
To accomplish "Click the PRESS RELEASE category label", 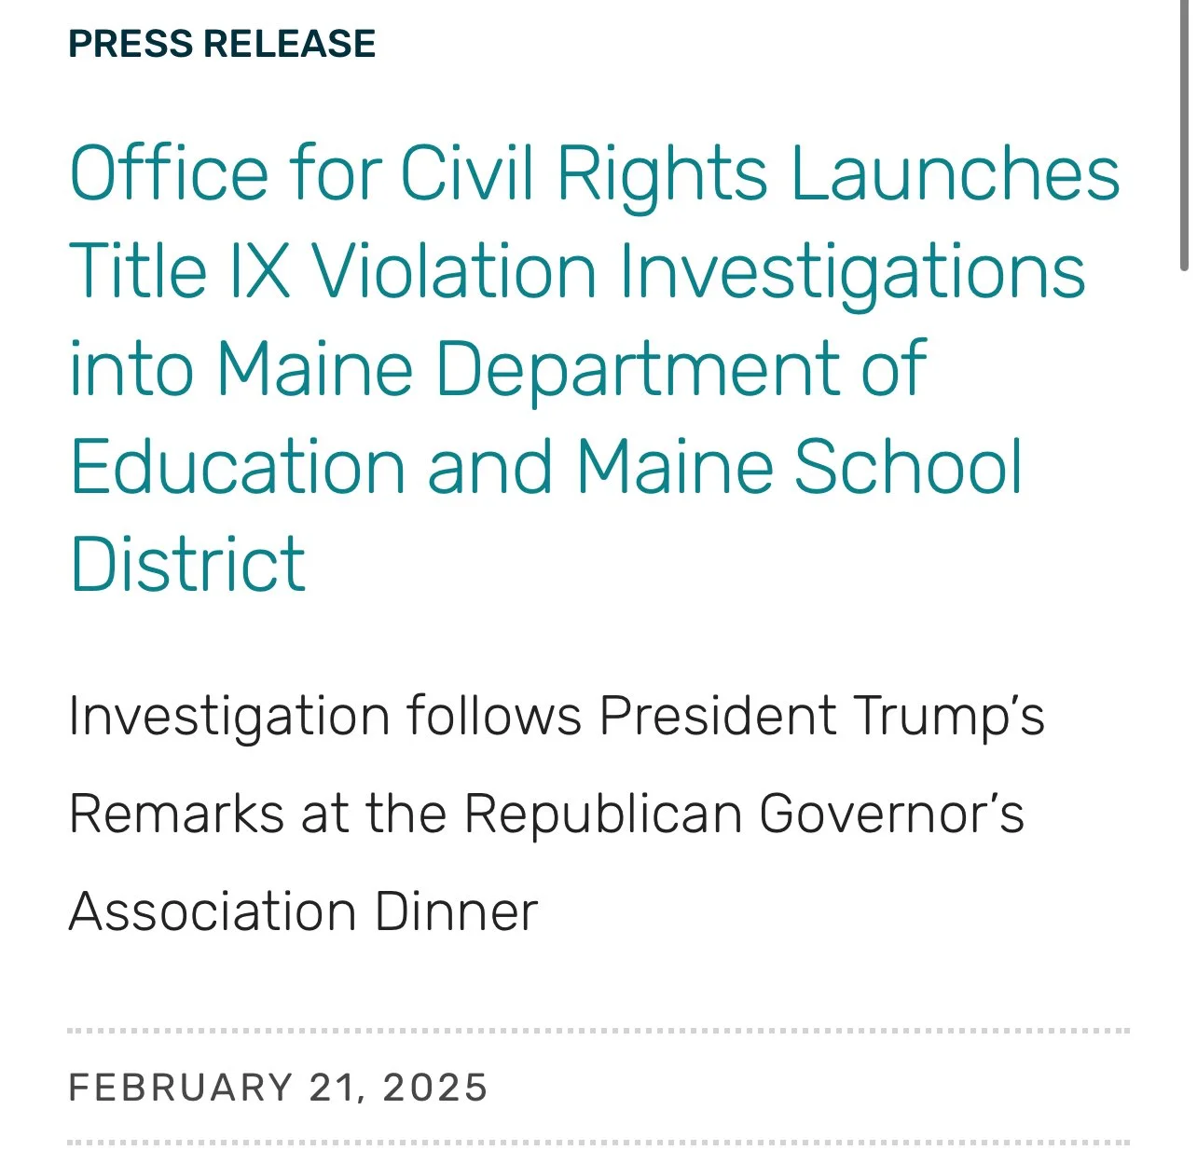I will coord(222,44).
